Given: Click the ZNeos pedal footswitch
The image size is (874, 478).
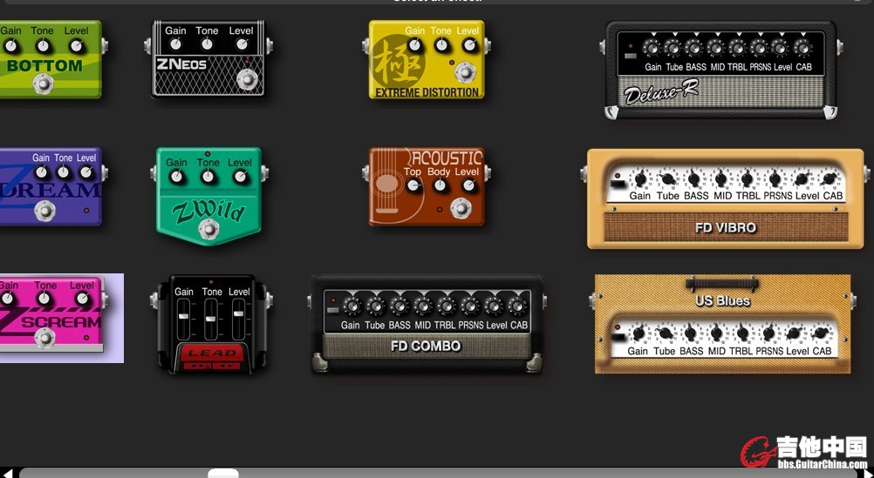Looking at the screenshot, I should (x=246, y=79).
